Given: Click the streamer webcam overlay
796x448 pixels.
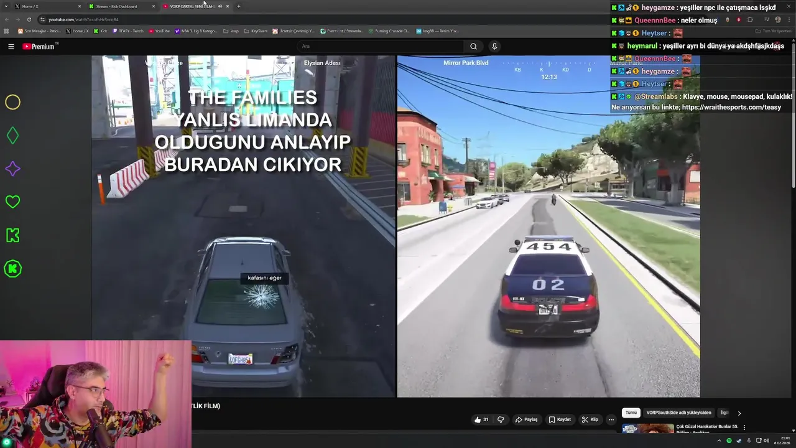Looking at the screenshot, I should point(96,394).
